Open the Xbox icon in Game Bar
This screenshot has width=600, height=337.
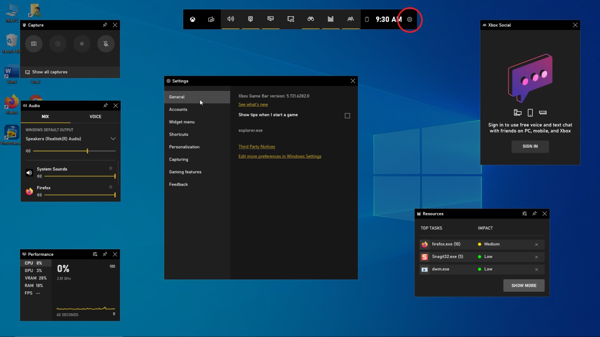pyautogui.click(x=193, y=19)
